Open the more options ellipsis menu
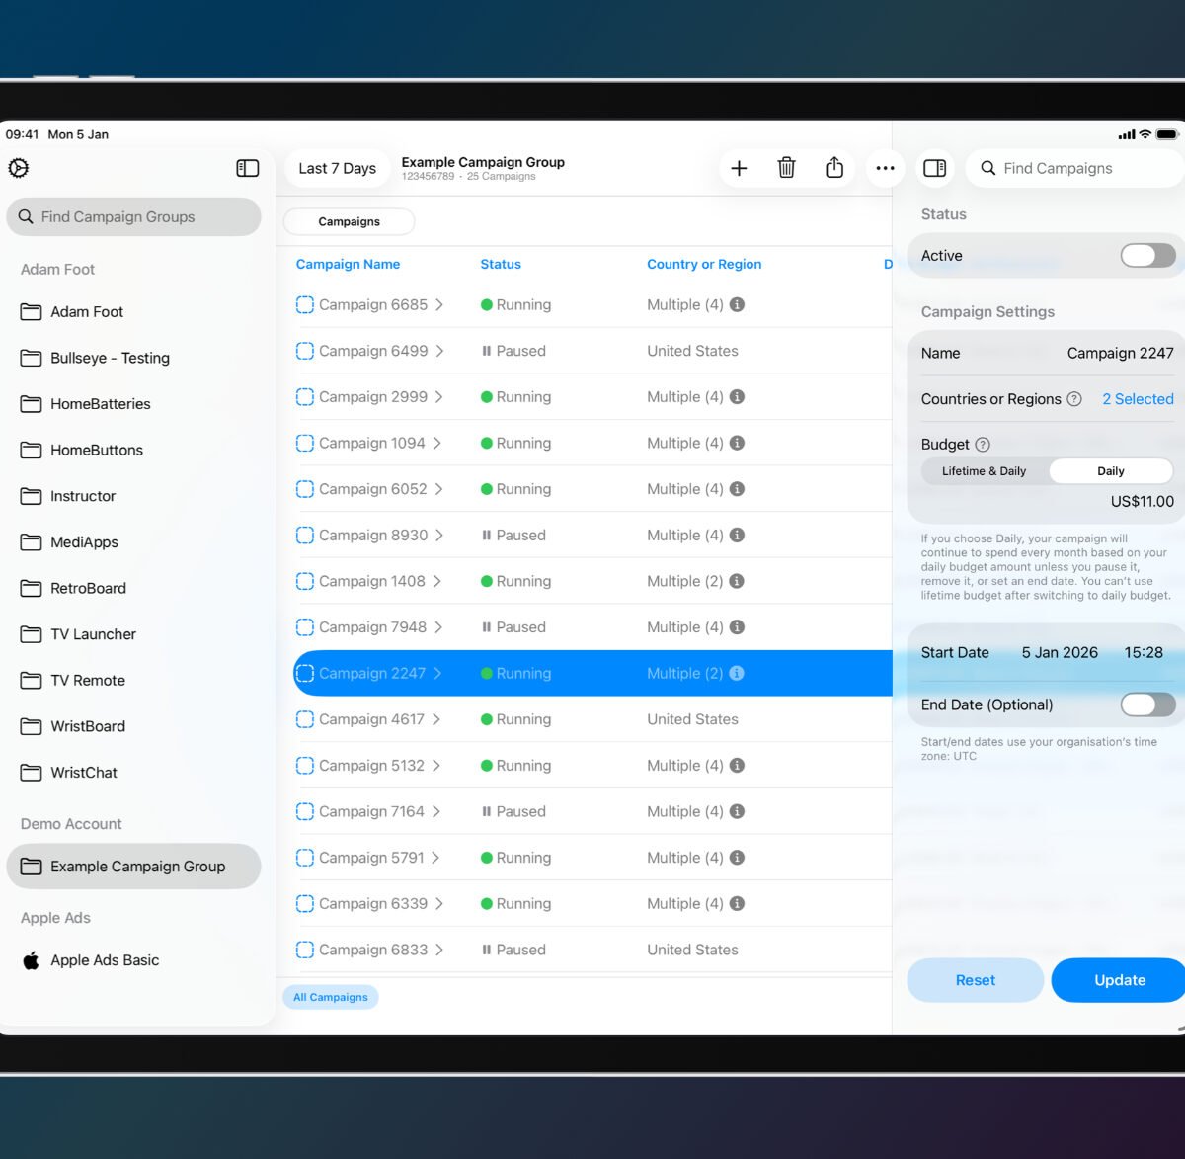The image size is (1185, 1159). coord(885,168)
